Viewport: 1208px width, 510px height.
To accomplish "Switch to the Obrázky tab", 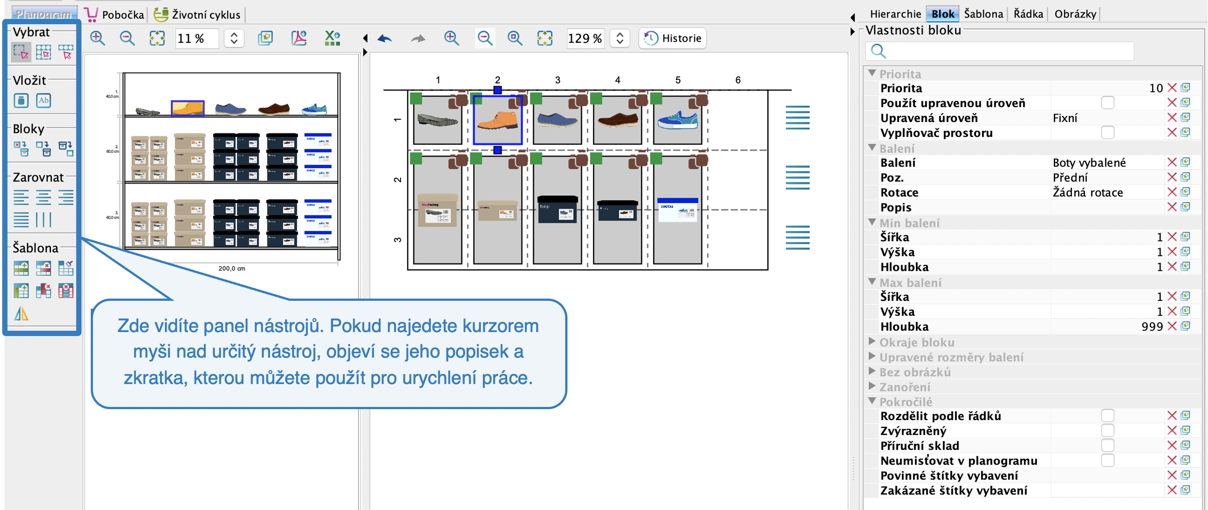I will pos(1075,14).
